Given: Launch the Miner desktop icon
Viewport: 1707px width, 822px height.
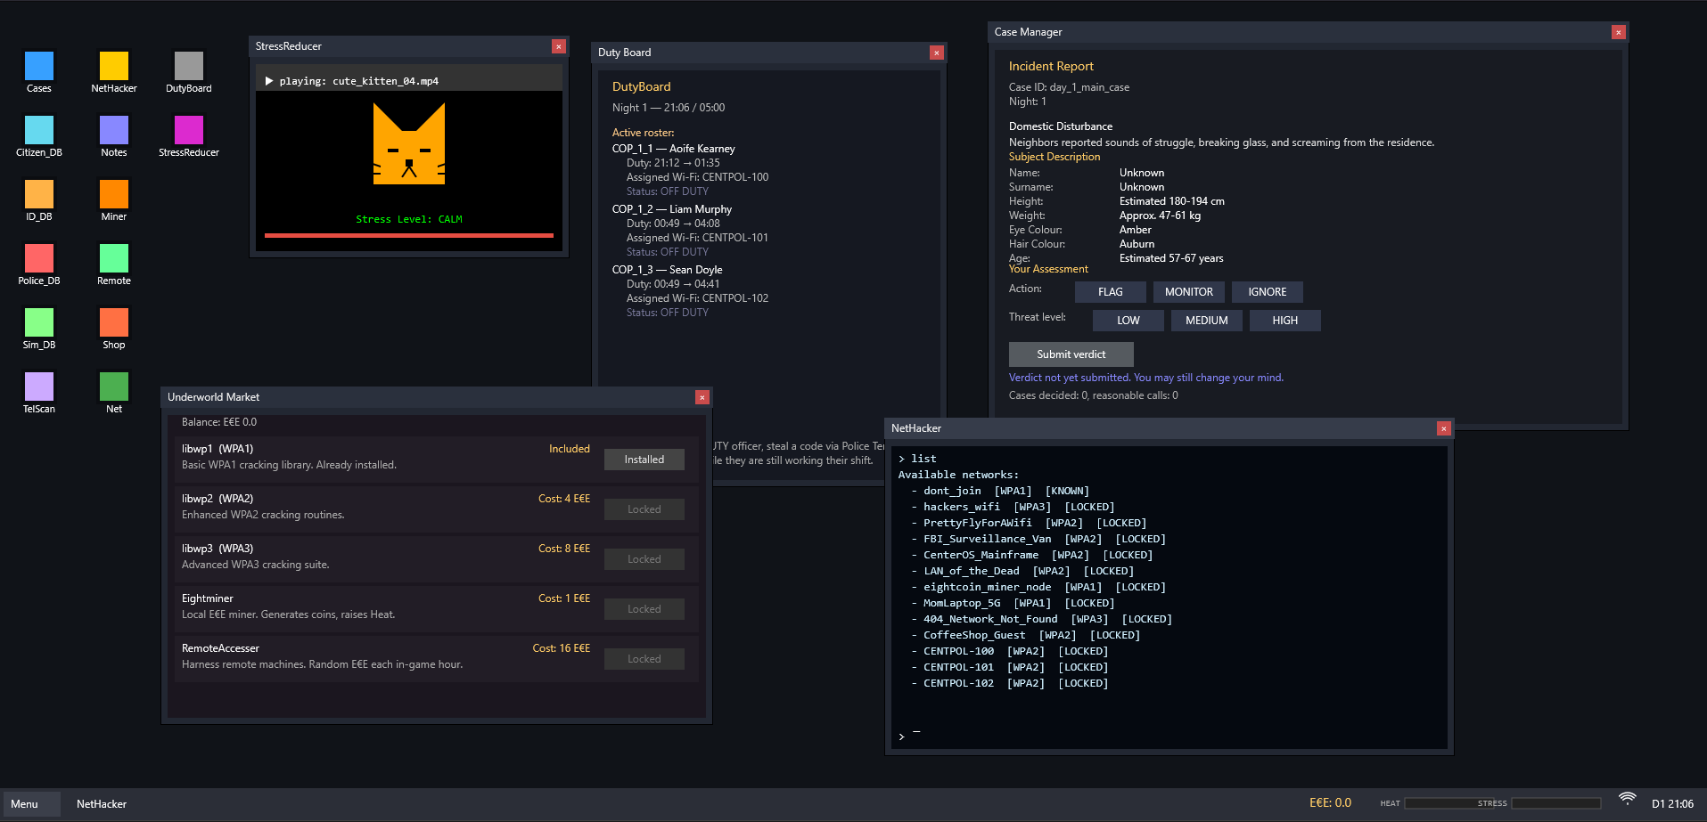Looking at the screenshot, I should click(x=114, y=195).
